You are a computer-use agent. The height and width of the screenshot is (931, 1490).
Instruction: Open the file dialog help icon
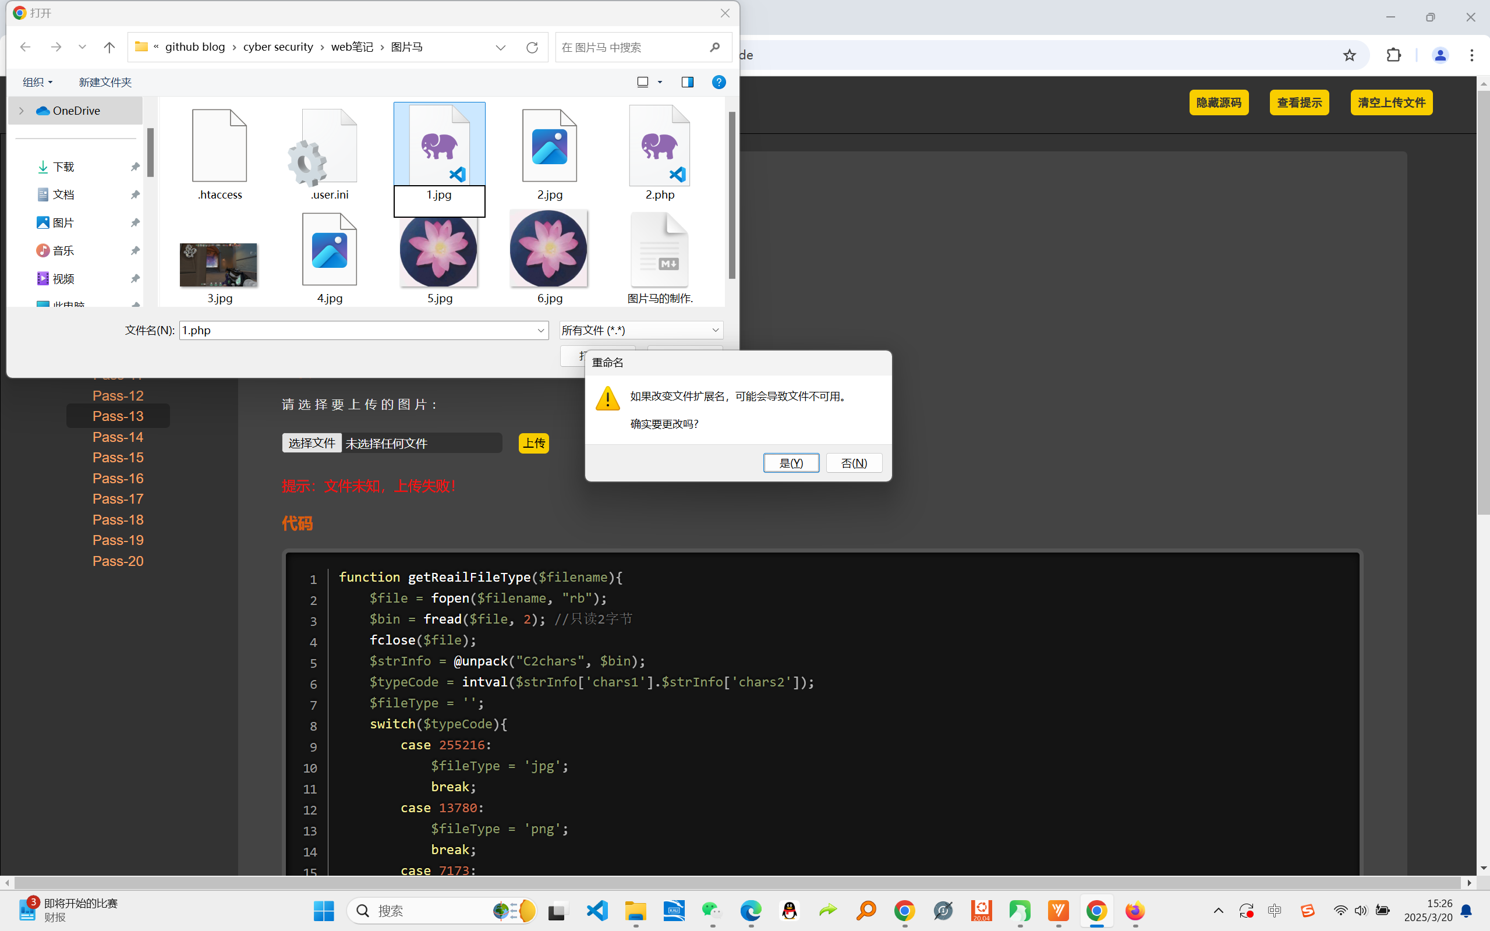pos(719,82)
